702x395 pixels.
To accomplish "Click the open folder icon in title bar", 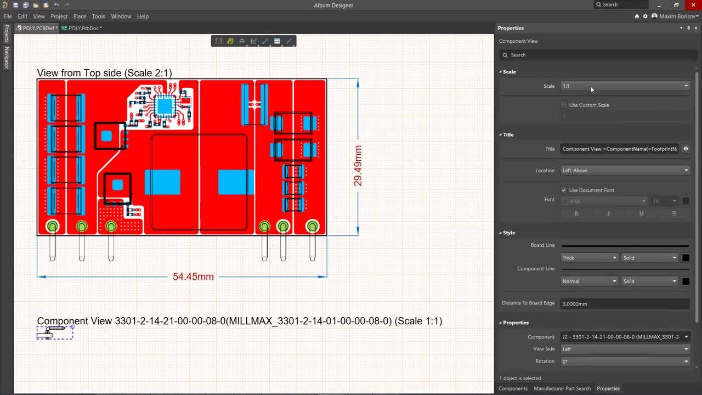I will click(x=36, y=5).
